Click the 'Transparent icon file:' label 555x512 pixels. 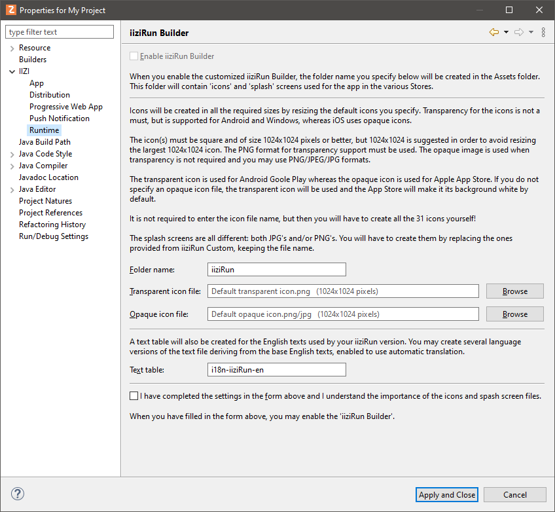click(x=165, y=291)
